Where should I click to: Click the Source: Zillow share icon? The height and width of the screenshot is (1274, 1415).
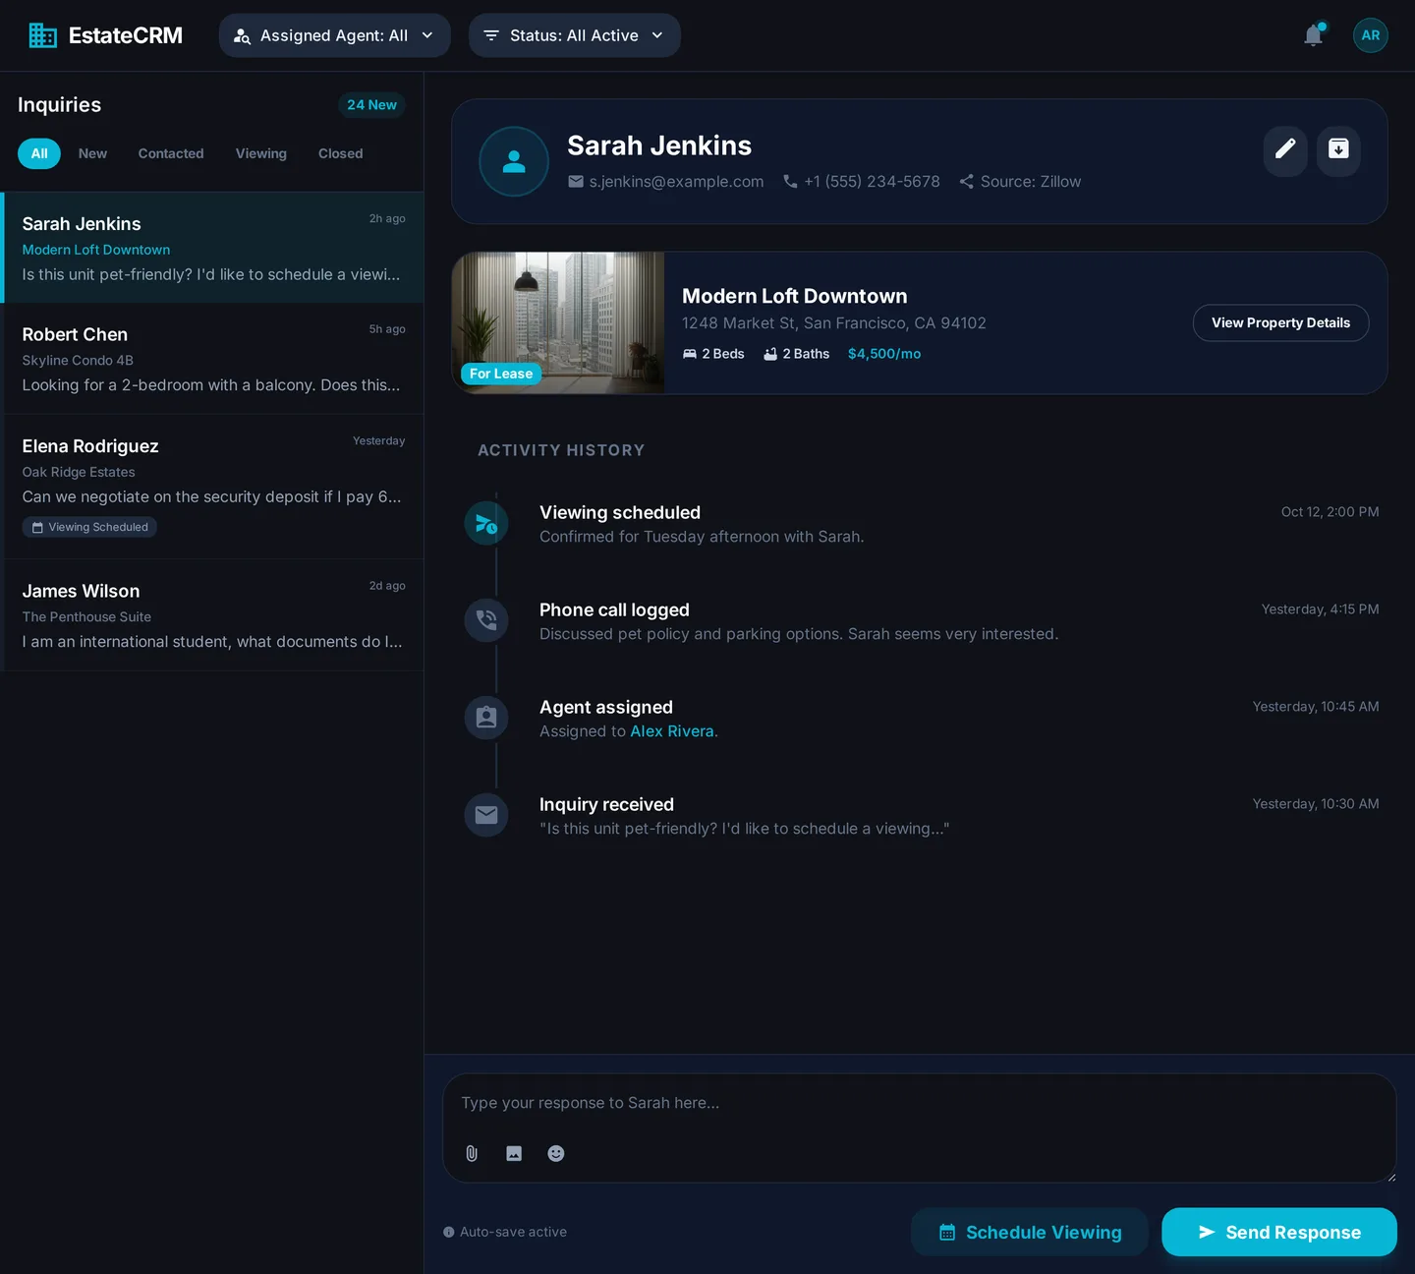966,181
